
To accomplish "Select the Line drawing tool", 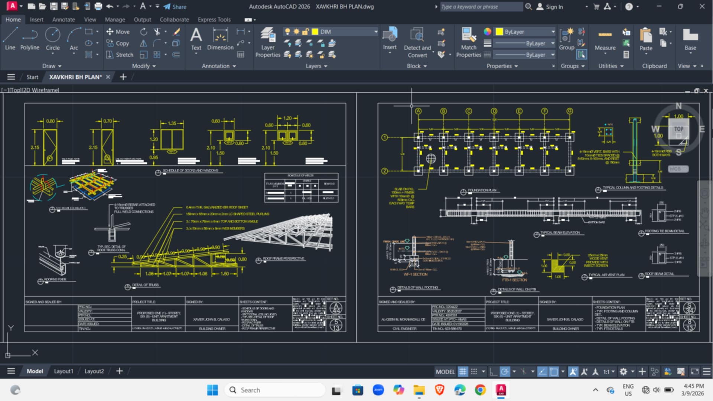I will click(10, 39).
